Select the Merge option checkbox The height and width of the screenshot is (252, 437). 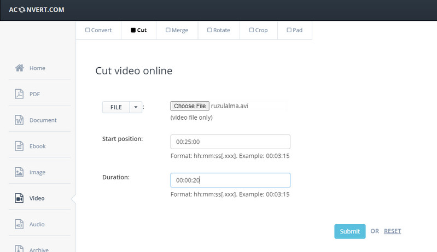click(168, 31)
